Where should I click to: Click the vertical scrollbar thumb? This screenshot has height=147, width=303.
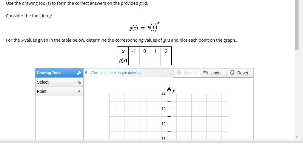click(x=297, y=25)
